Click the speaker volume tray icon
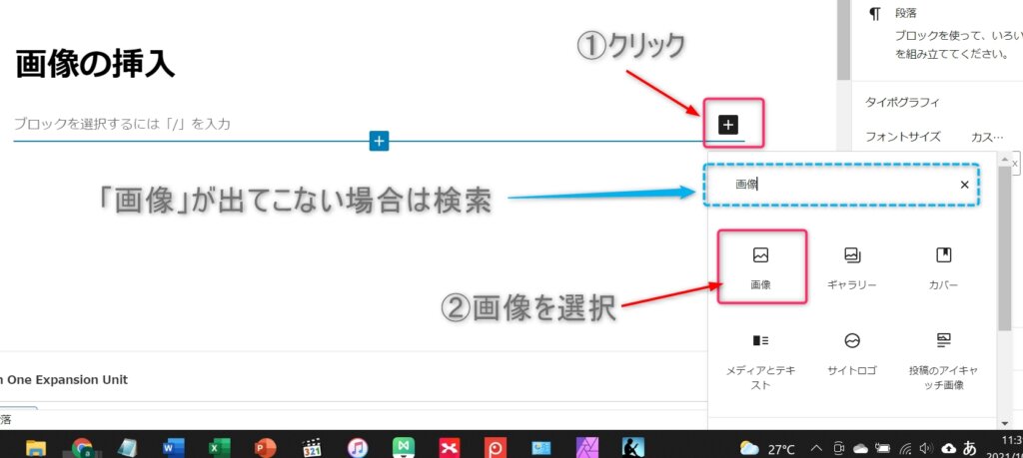Screen dimensions: 1023x458 point(925,448)
